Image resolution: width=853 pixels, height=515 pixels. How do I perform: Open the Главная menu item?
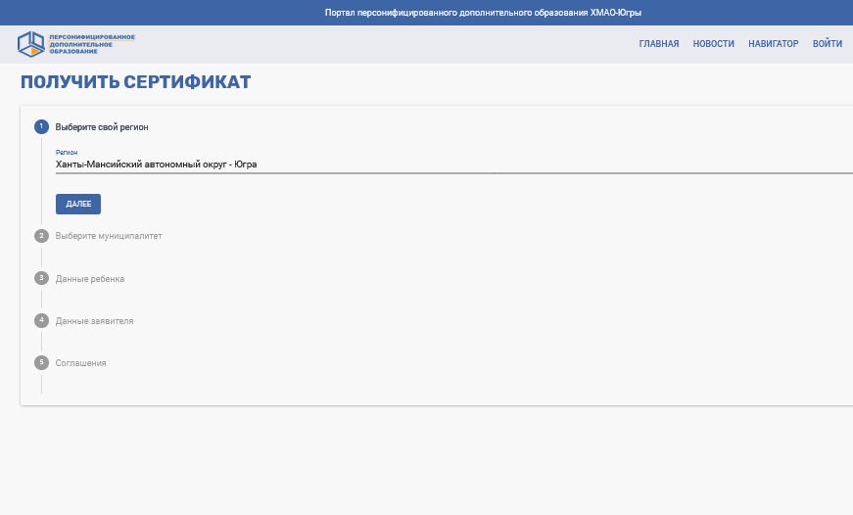(x=658, y=44)
